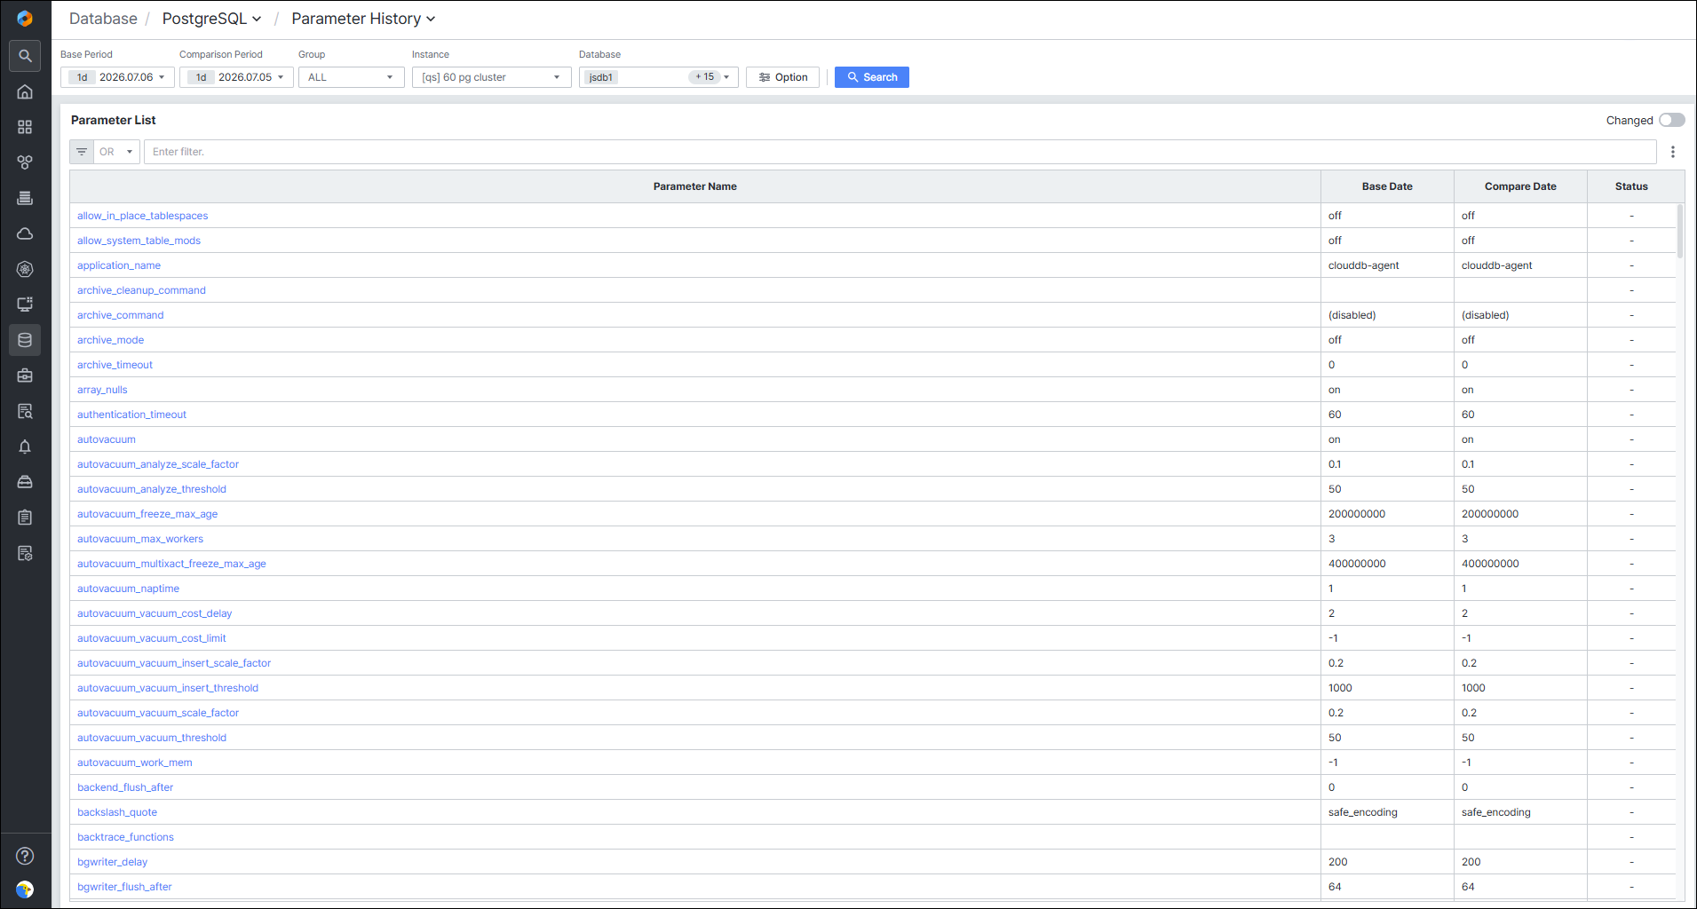The width and height of the screenshot is (1697, 909).
Task: Expand the PostgreSQL breadcrumb menu
Action: 211,19
